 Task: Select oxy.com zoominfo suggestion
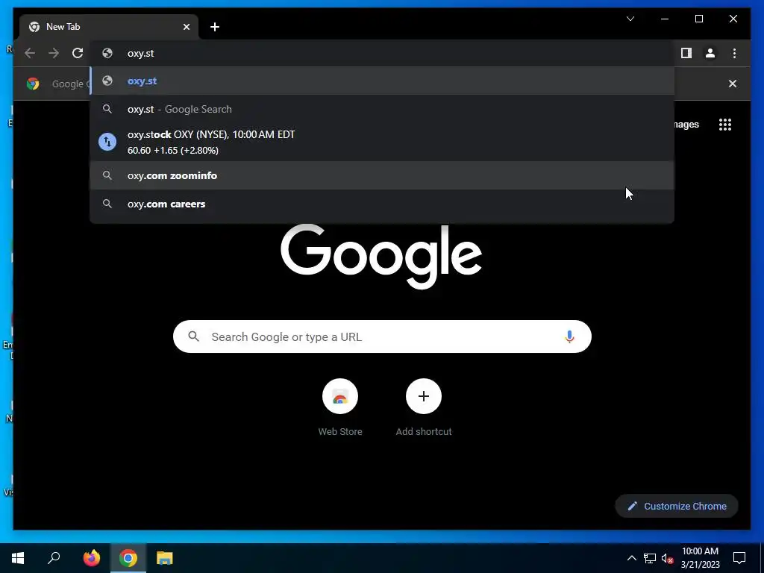(382, 175)
